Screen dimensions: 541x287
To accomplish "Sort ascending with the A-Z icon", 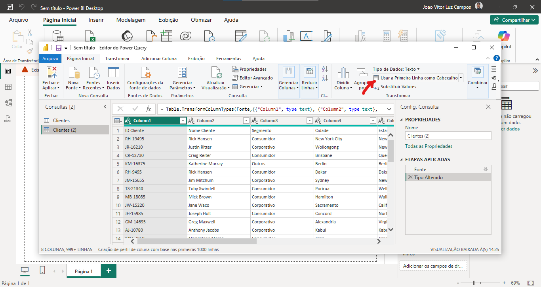I will (325, 69).
